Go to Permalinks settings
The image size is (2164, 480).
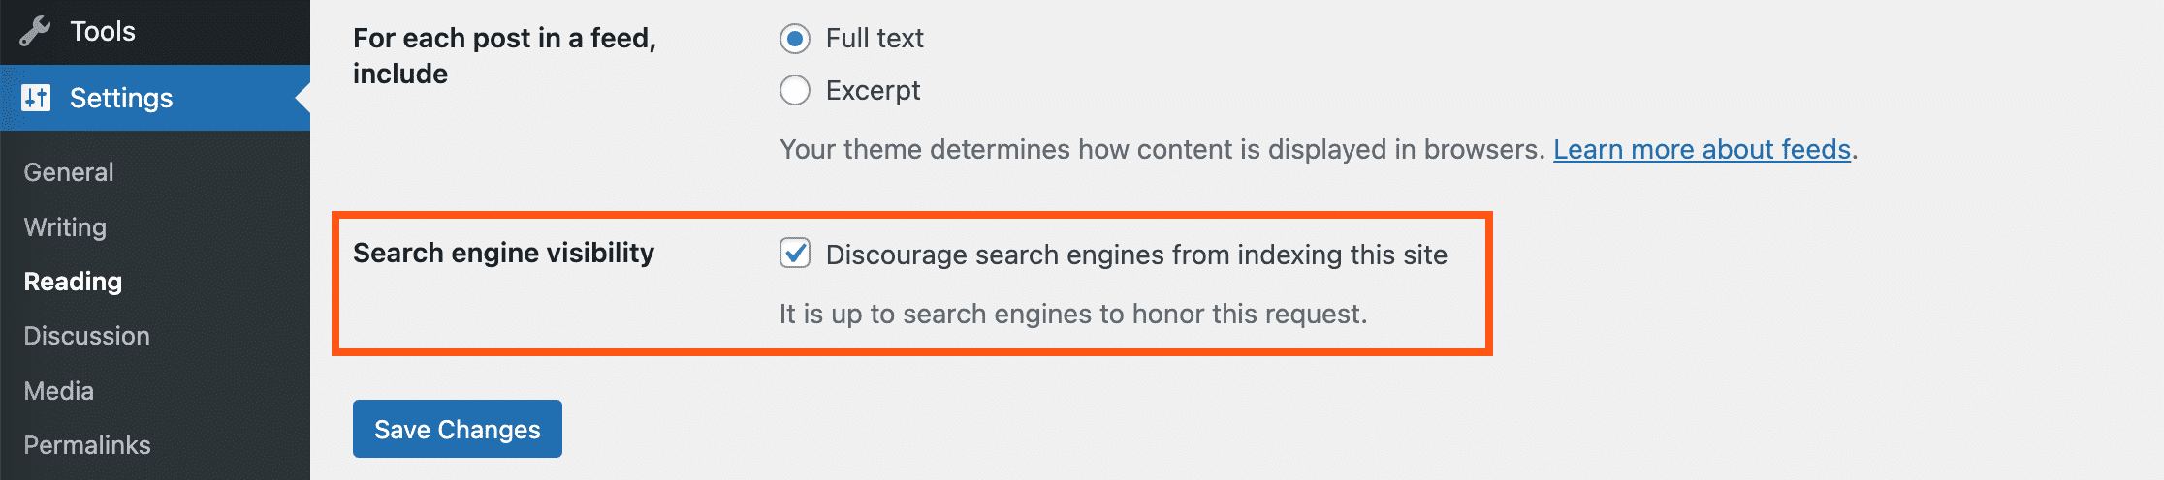87,445
